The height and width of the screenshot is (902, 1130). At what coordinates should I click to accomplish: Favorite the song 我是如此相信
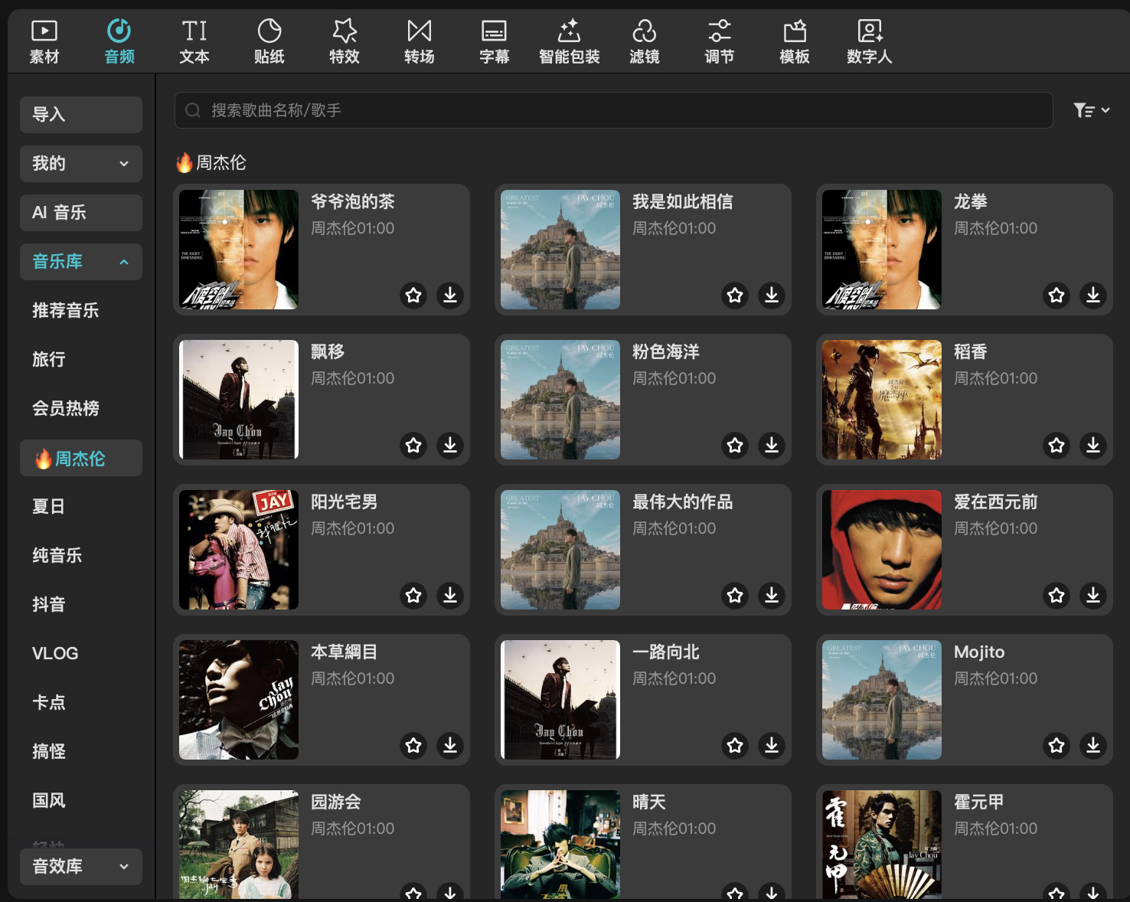(x=735, y=295)
